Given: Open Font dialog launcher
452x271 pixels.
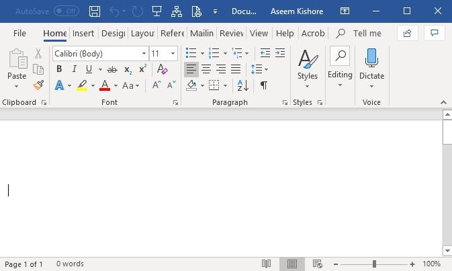Looking at the screenshot, I should [x=175, y=102].
